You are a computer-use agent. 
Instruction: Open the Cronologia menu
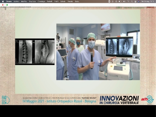tap(41, 2)
